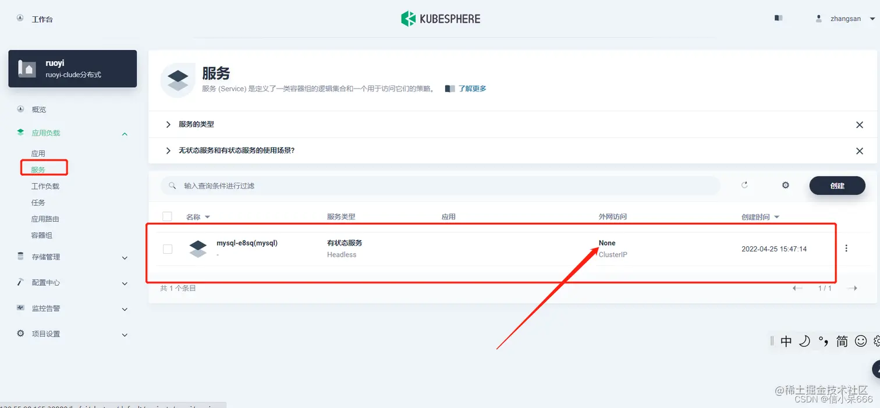The height and width of the screenshot is (408, 880).
Task: Open emoji panel in input method toolbar
Action: pos(861,341)
